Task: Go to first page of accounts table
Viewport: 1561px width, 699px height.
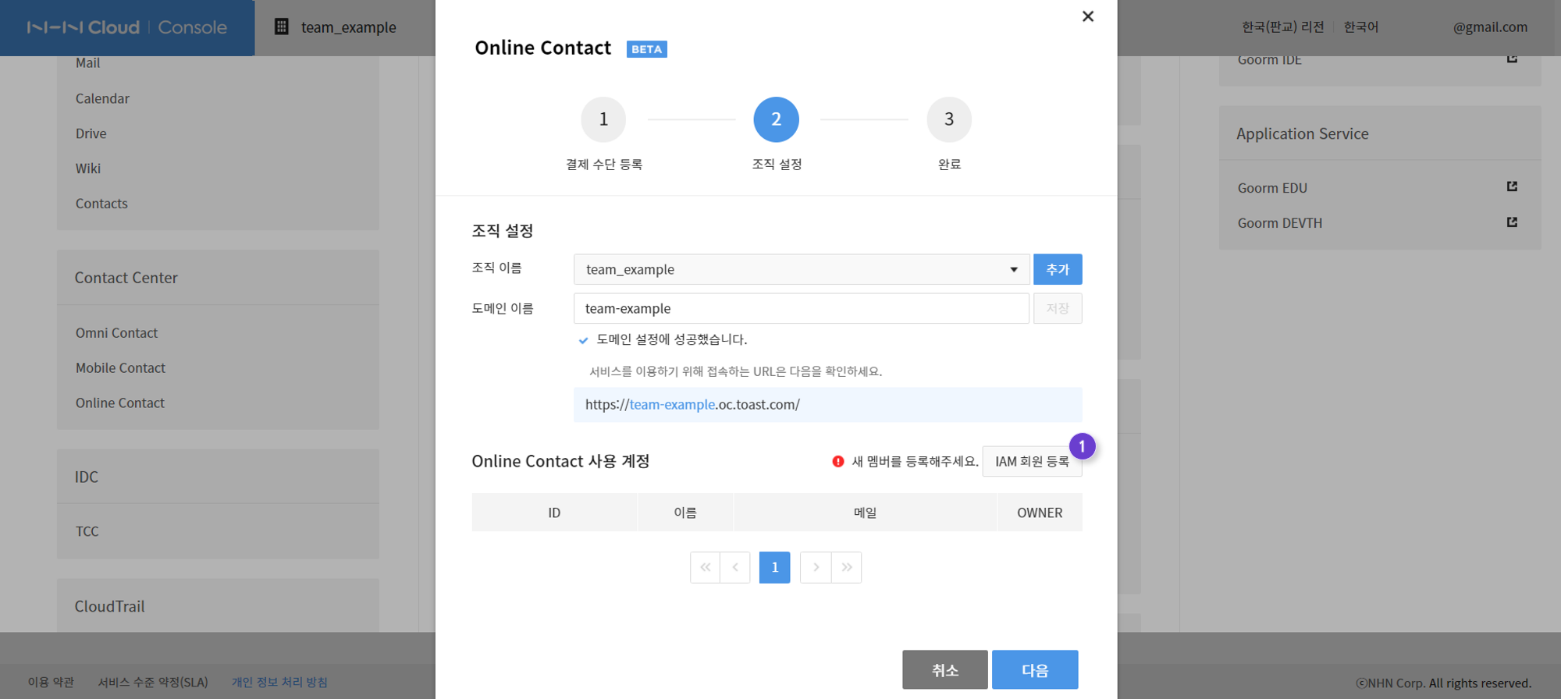Action: click(705, 567)
